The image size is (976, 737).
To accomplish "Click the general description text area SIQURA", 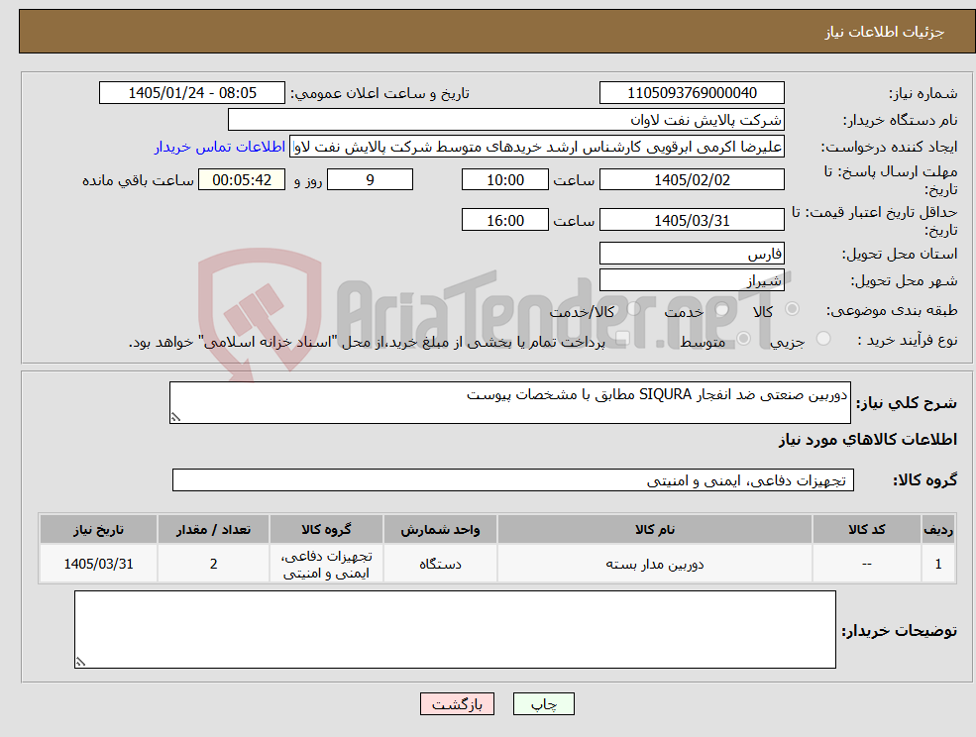I will coord(509,403).
